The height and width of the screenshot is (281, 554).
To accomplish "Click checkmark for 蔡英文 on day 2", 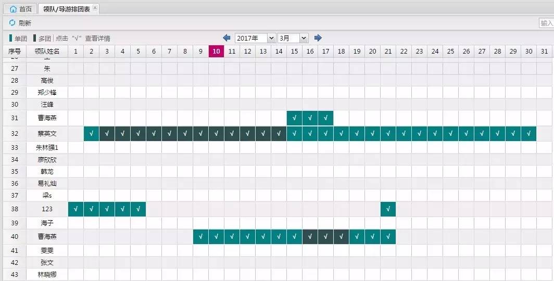I will [92, 134].
